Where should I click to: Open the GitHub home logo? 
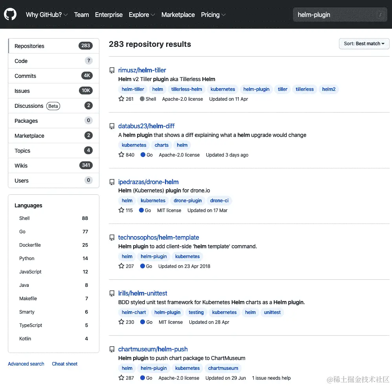click(10, 14)
